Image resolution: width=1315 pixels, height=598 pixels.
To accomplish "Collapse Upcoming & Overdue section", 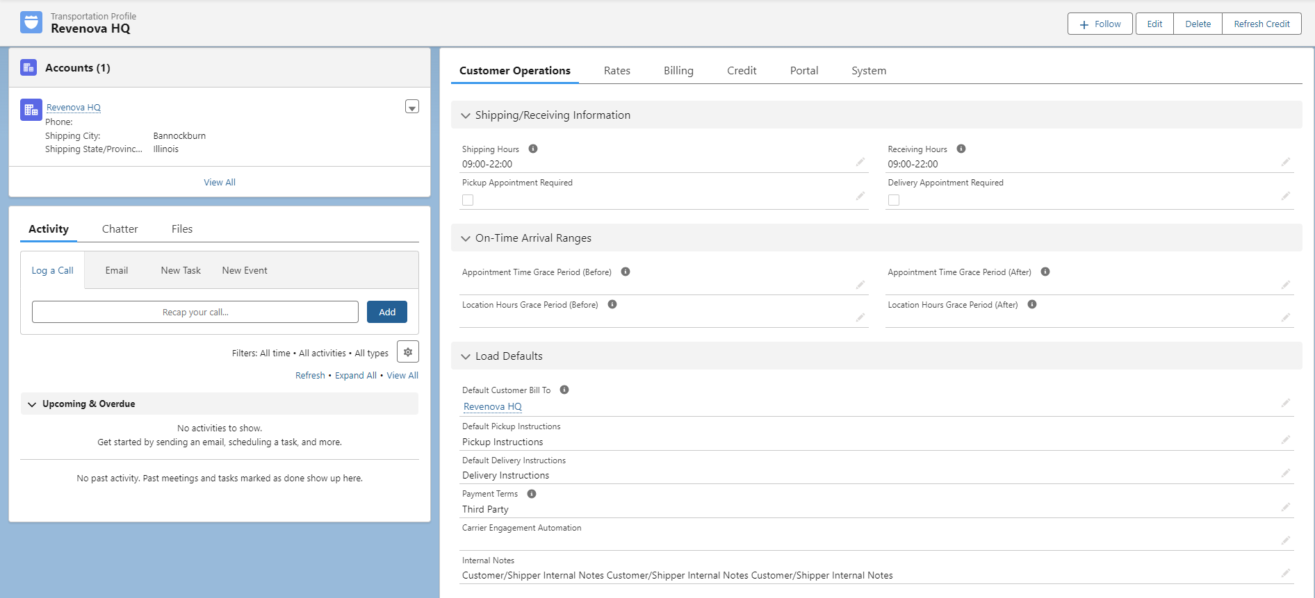I will [32, 404].
